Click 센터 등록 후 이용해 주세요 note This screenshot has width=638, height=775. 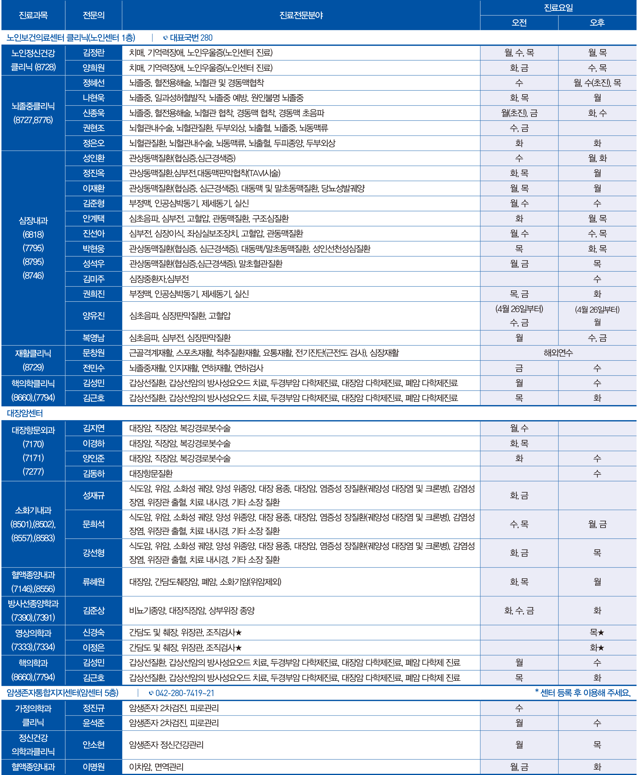point(583,693)
